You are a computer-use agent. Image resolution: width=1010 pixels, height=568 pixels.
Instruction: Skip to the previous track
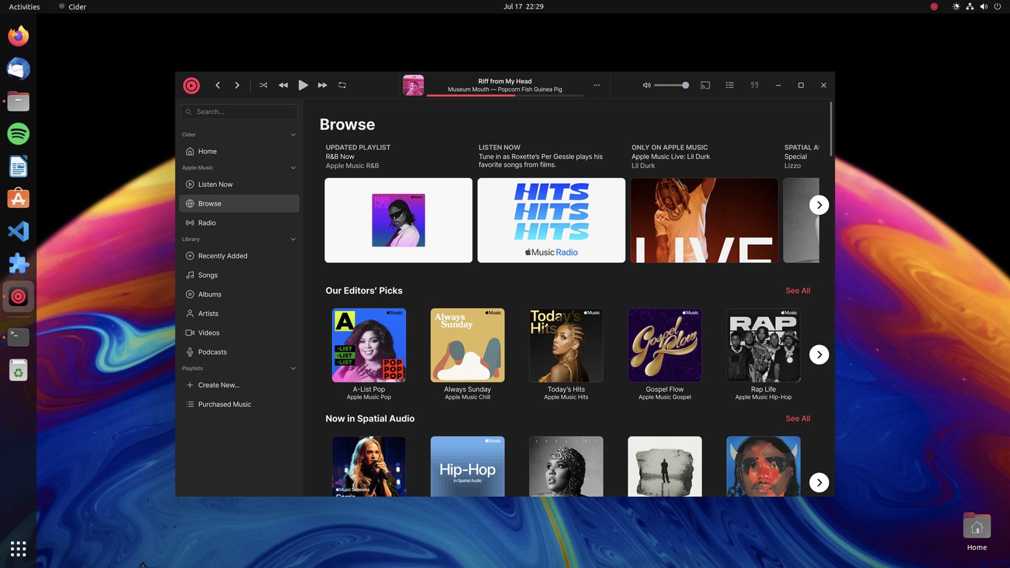pos(283,85)
